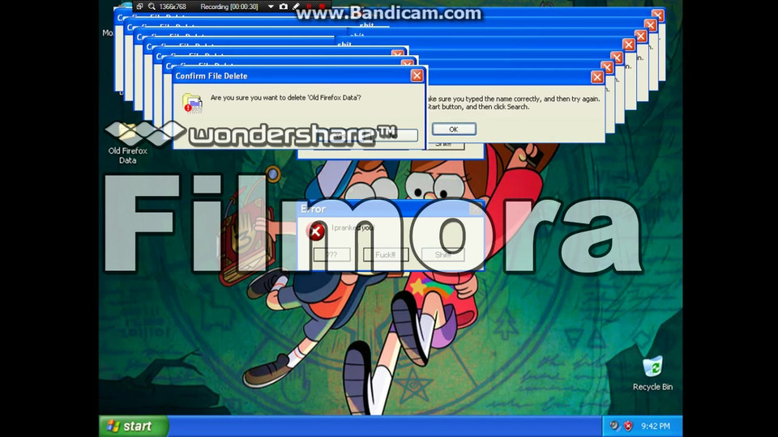
Task: Click the delete confirmation question text
Action: (x=286, y=98)
